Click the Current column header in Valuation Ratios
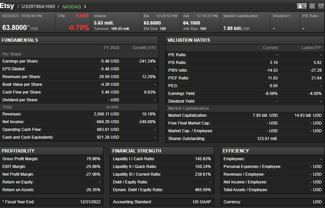The width and height of the screenshot is (325, 208). [270, 48]
